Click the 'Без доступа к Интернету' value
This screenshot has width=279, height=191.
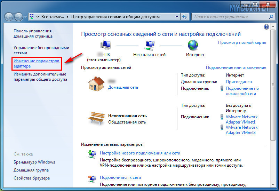(x=238, y=108)
